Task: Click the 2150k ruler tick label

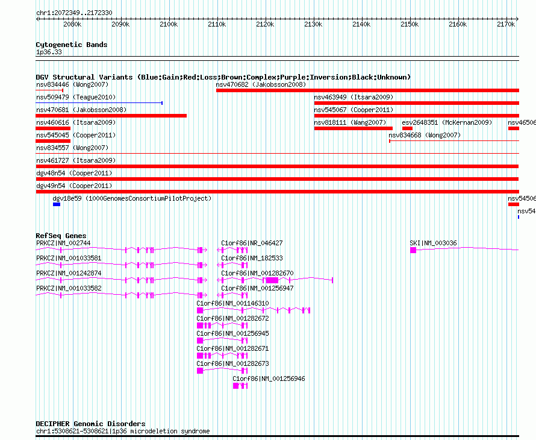Action: click(x=410, y=24)
